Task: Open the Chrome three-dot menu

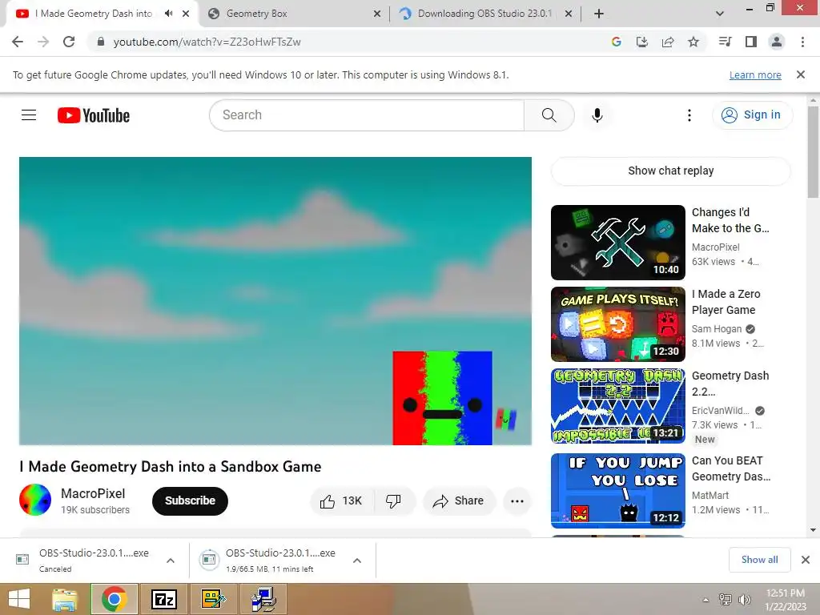Action: click(x=802, y=42)
